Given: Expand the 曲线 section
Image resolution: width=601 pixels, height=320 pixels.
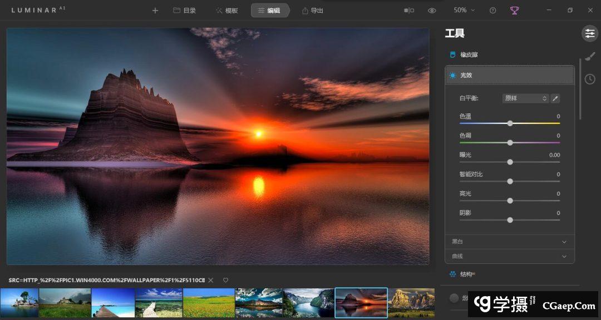Looking at the screenshot, I should (509, 256).
